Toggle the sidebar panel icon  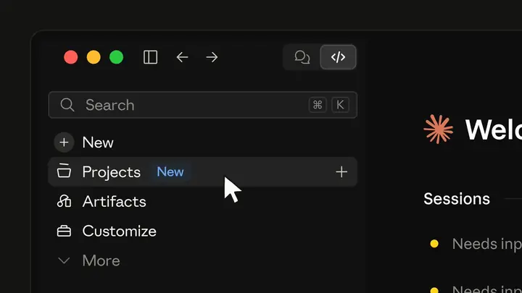click(x=151, y=57)
